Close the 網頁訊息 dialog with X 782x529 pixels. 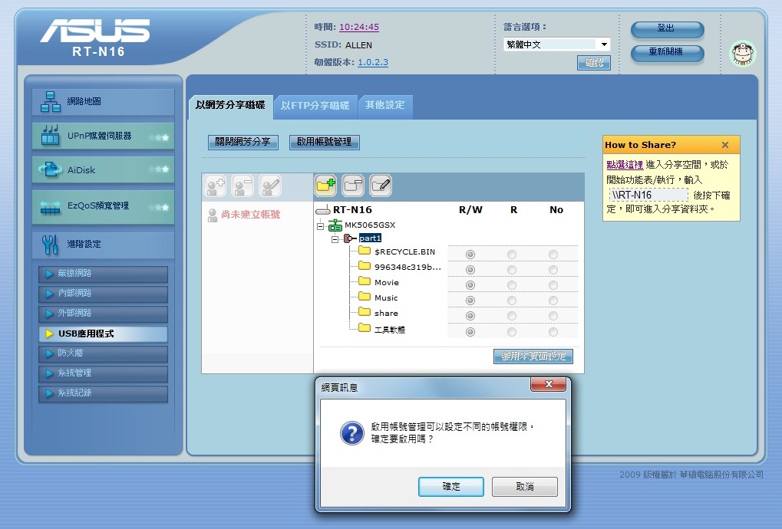point(549,384)
